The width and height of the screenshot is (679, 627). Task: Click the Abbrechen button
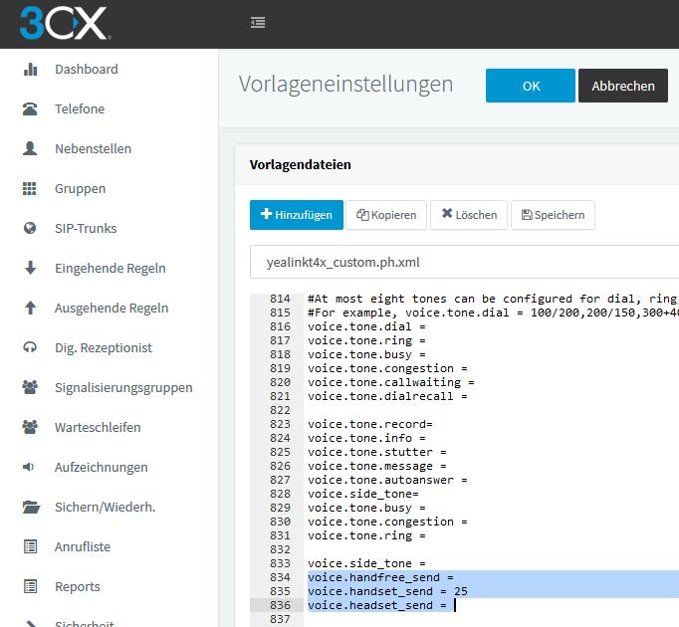click(x=623, y=86)
